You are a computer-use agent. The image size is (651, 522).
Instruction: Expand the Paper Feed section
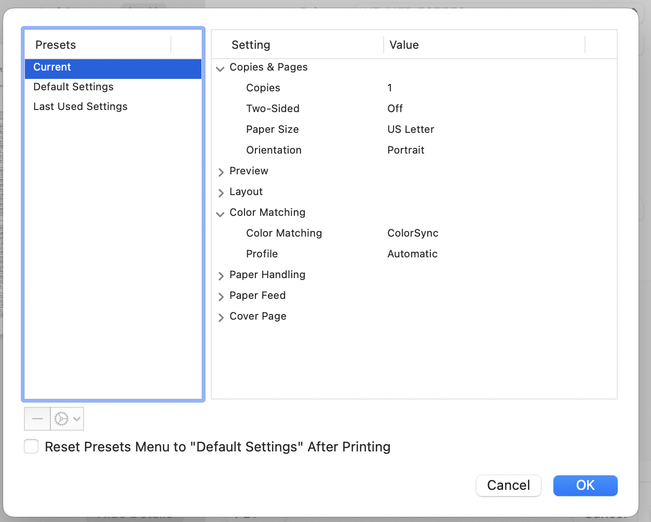tap(221, 296)
